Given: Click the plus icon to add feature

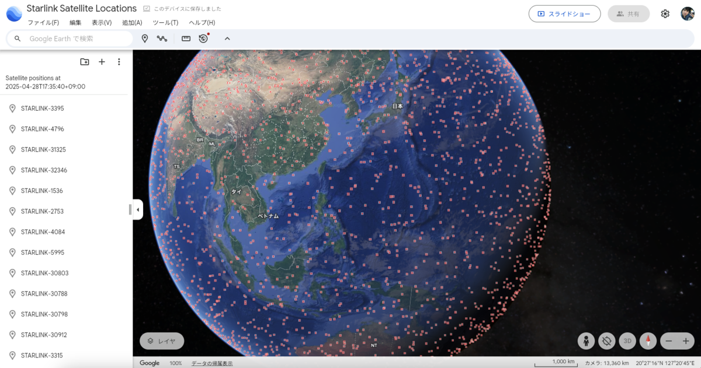Looking at the screenshot, I should 102,62.
